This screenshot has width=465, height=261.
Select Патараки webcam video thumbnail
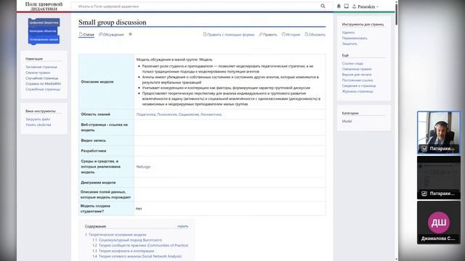[x=439, y=132]
